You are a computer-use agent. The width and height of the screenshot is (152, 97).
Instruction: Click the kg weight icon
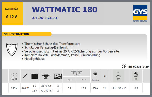click(136, 75)
